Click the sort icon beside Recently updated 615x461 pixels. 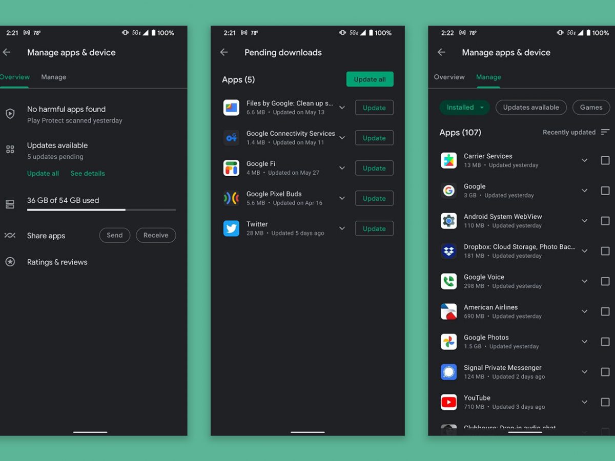[605, 132]
